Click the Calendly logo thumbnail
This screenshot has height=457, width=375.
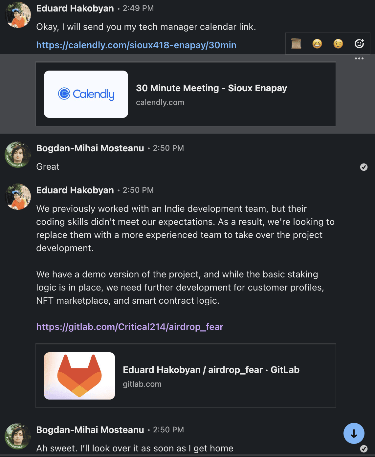[86, 94]
